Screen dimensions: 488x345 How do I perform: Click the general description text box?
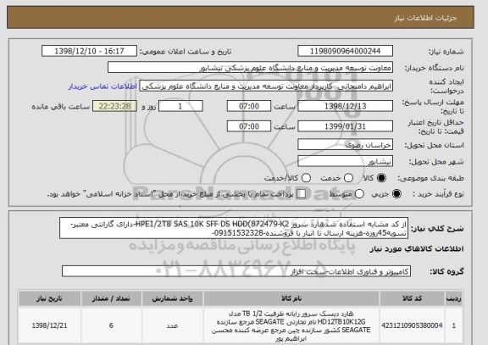[x=234, y=228]
